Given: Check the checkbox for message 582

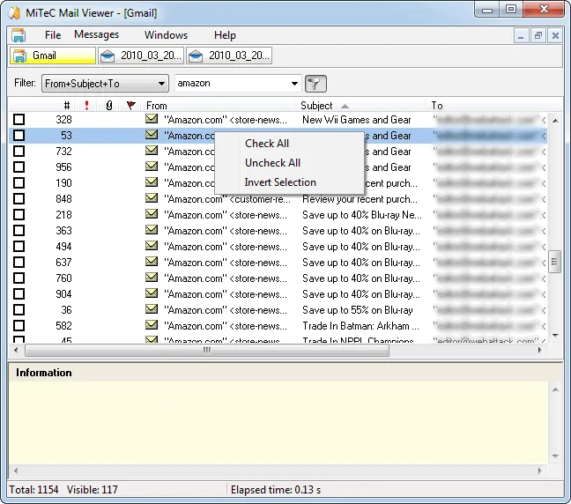Looking at the screenshot, I should [19, 325].
